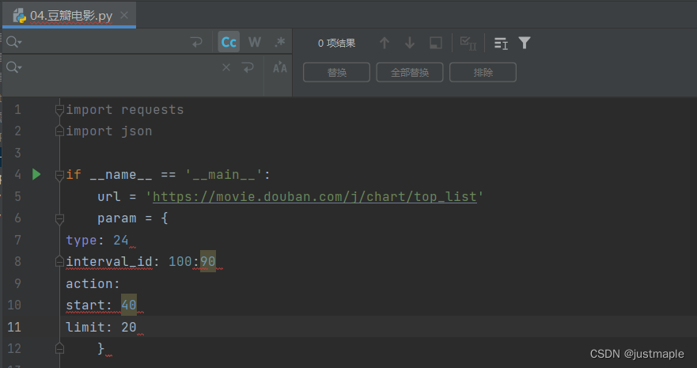Click '__main__' string on line 4

[224, 175]
